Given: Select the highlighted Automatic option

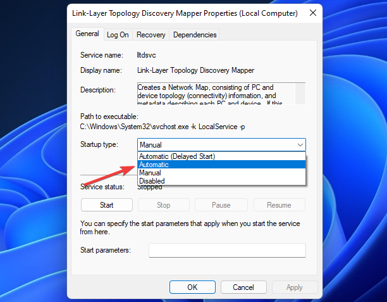Looking at the screenshot, I should [x=221, y=165].
